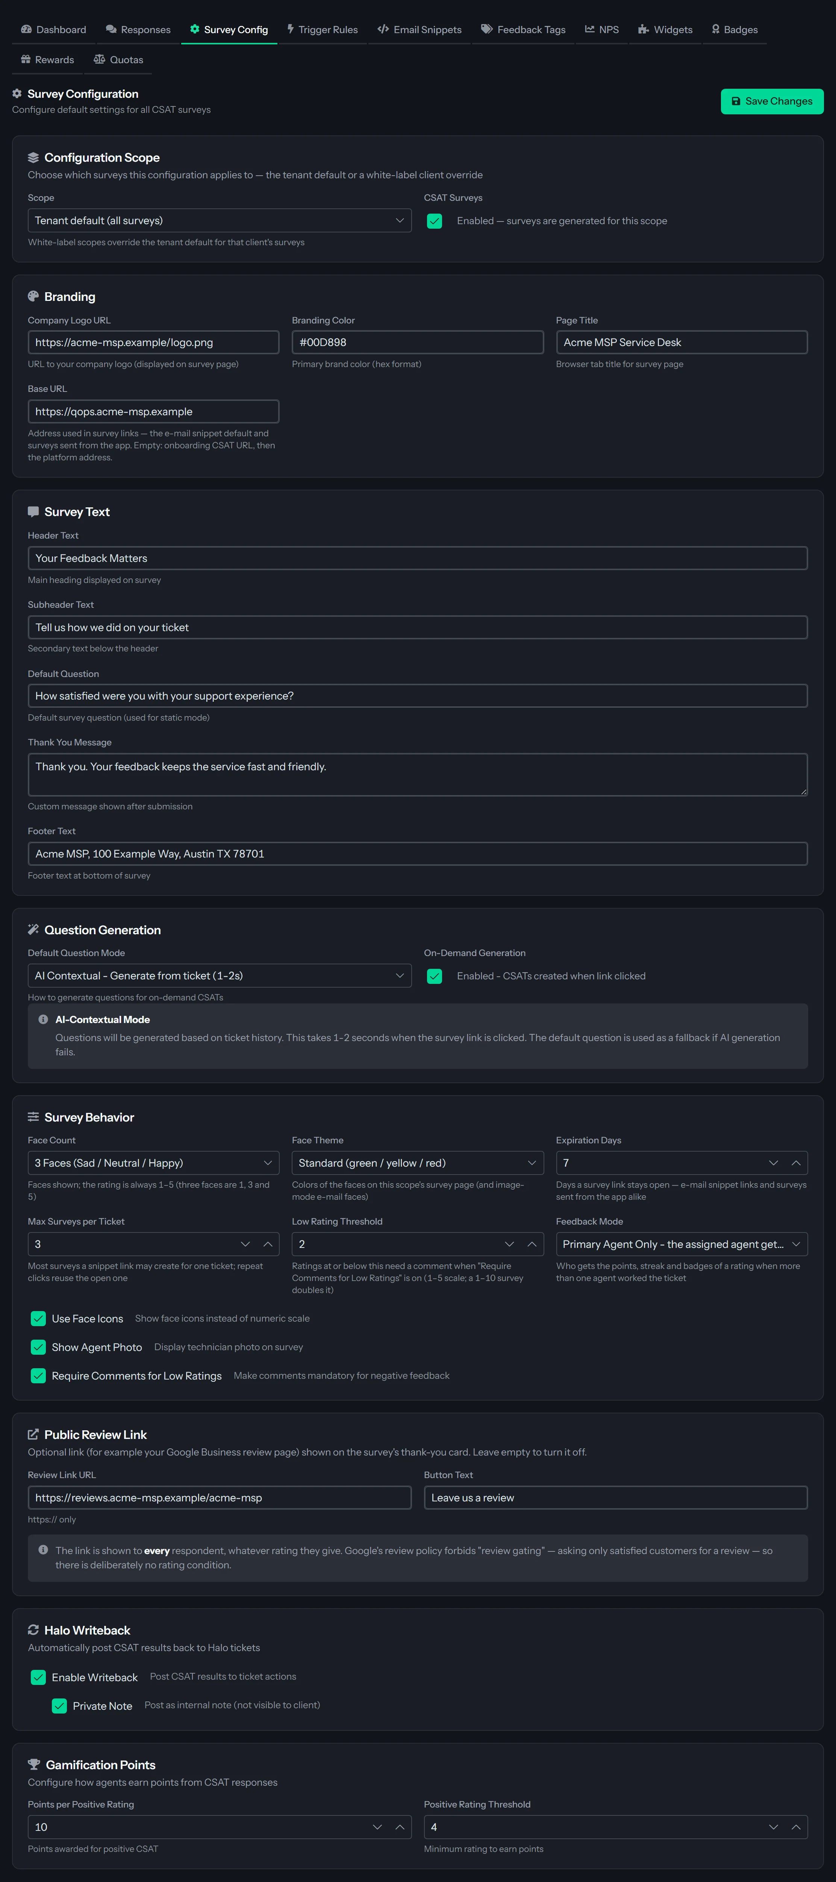Click the Configuration Scope layers icon
Image resolution: width=836 pixels, height=1882 pixels.
[33, 158]
